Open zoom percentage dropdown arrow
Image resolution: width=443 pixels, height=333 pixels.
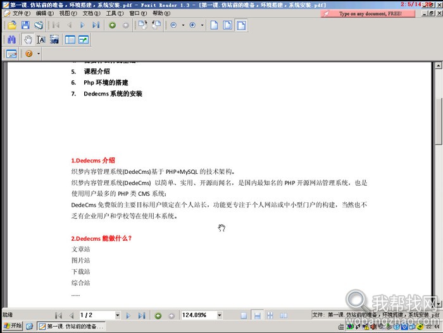tap(220, 315)
